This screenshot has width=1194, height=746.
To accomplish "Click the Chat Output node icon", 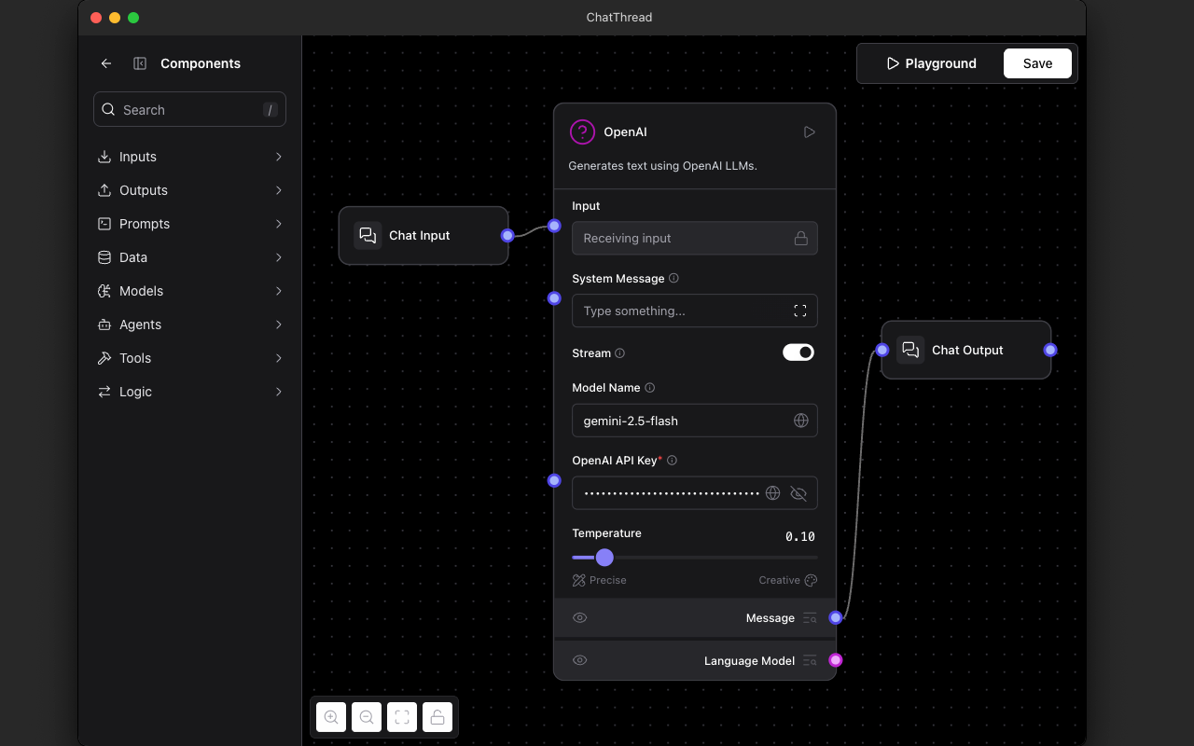I will (x=910, y=350).
